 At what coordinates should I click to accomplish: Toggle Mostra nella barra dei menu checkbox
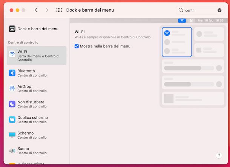[x=77, y=46]
